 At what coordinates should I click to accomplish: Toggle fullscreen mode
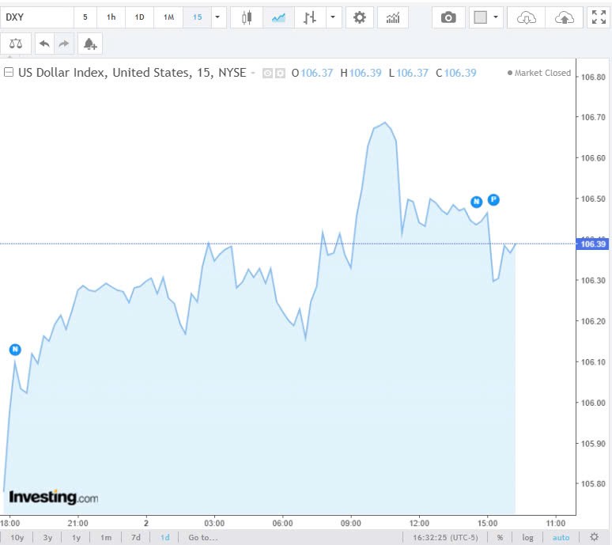tap(599, 17)
